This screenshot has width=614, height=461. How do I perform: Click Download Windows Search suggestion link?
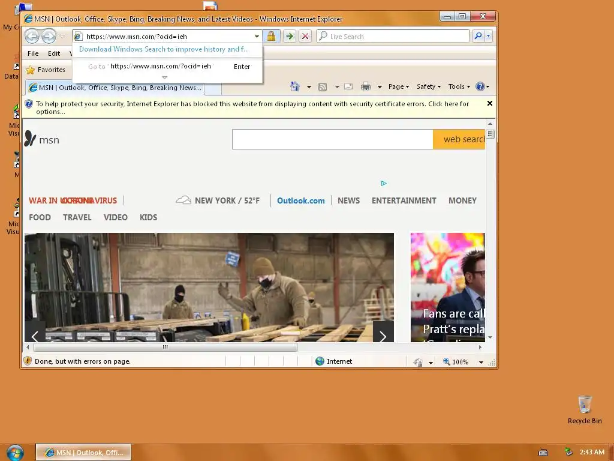point(164,49)
